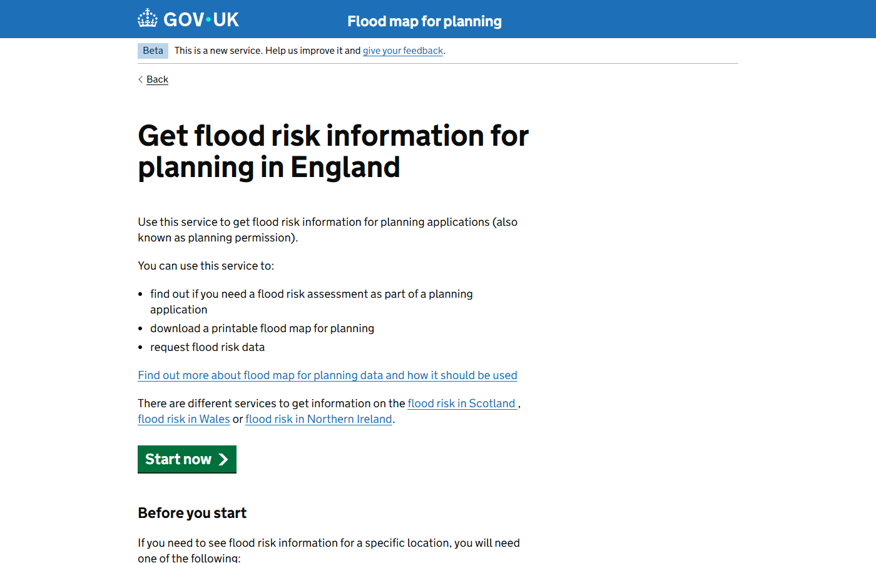
Task: Click the Before you start heading
Action: [192, 513]
